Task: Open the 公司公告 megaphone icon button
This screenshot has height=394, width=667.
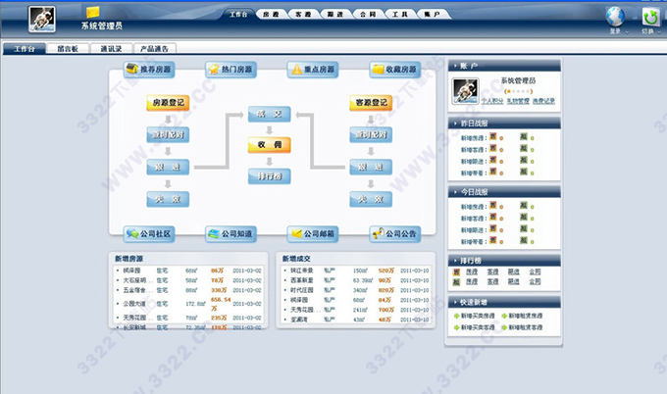Action: [x=394, y=234]
